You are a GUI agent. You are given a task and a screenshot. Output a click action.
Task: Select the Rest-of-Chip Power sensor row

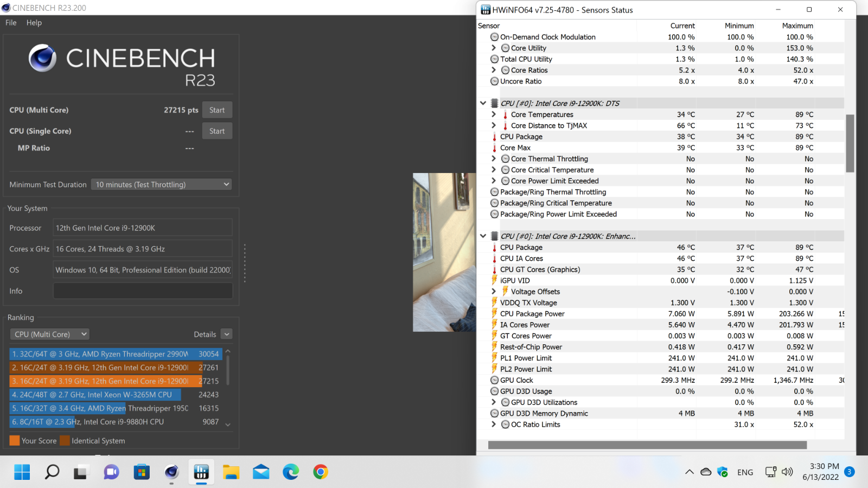pyautogui.click(x=660, y=347)
